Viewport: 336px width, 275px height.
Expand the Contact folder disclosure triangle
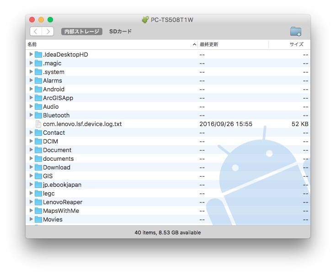click(x=31, y=132)
